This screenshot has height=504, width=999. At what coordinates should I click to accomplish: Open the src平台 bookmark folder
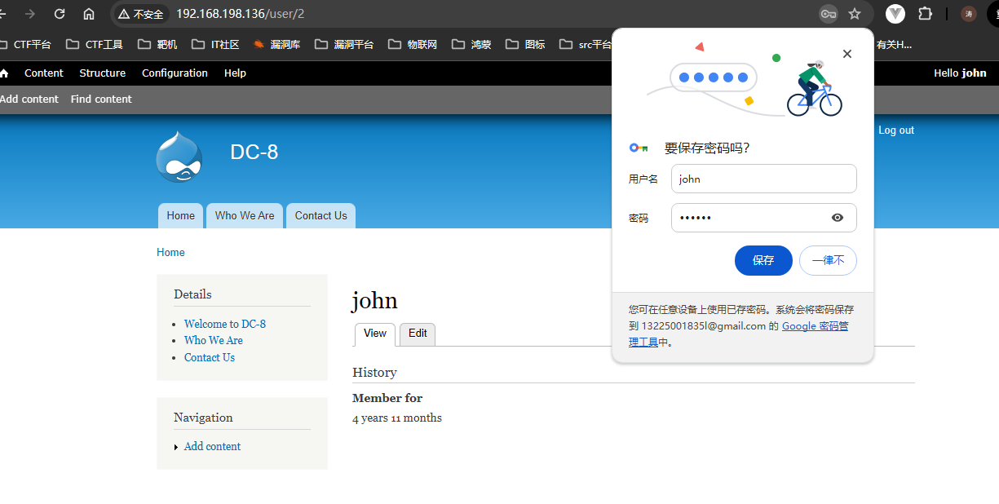click(x=586, y=45)
